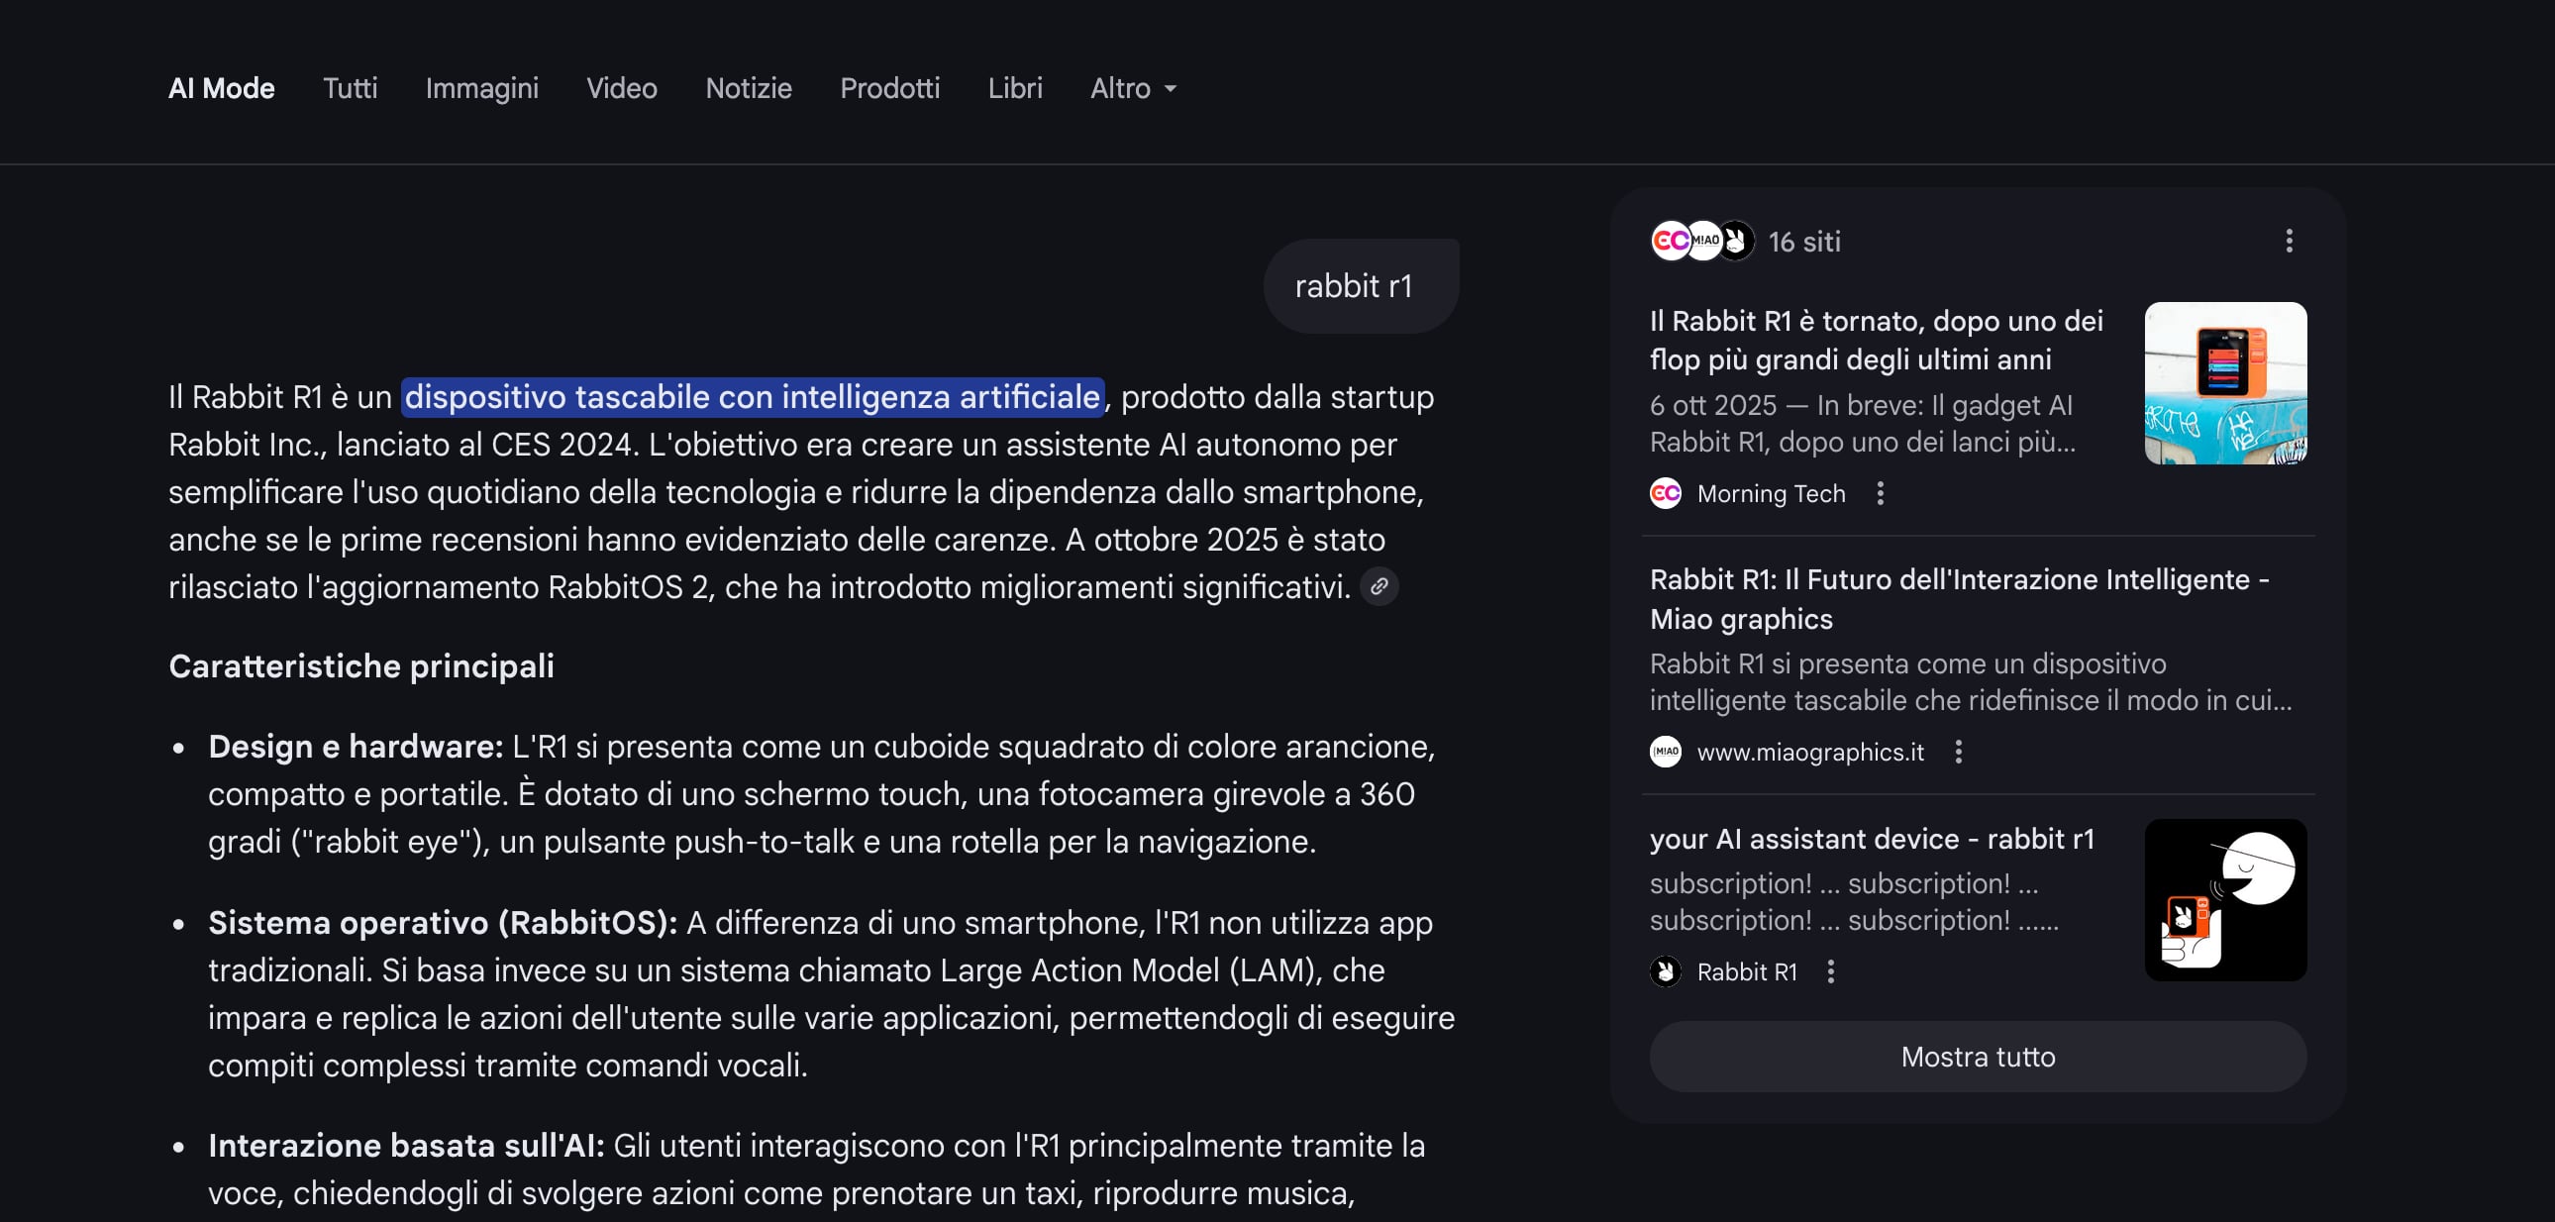
Task: Click the stacked site favicons beside 16 siti
Action: click(1701, 241)
